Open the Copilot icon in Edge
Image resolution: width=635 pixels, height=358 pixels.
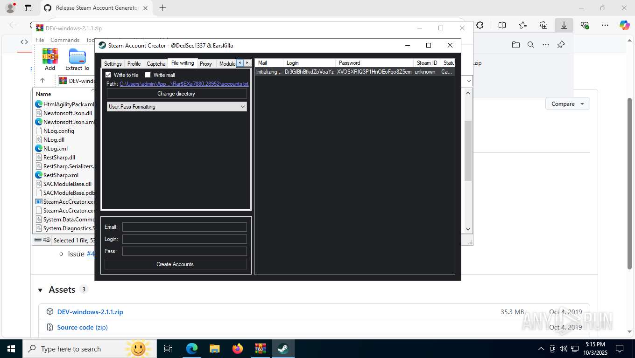[625, 26]
